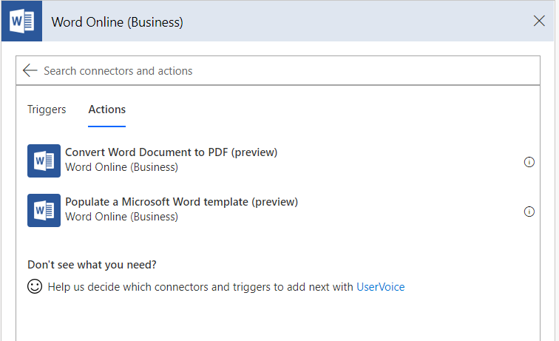Click the "Don't see what you need?" heading
The width and height of the screenshot is (559, 341).
point(92,265)
